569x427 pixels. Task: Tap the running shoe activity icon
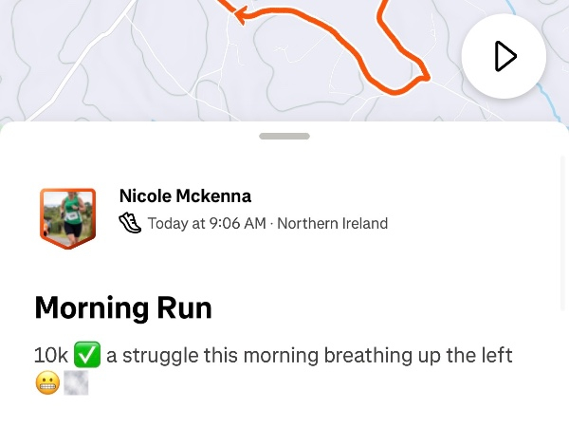130,224
